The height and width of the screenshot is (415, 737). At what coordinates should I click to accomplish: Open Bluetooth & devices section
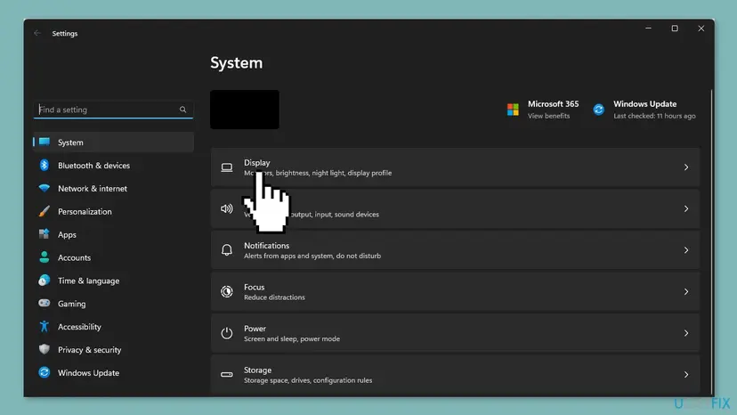pyautogui.click(x=113, y=165)
